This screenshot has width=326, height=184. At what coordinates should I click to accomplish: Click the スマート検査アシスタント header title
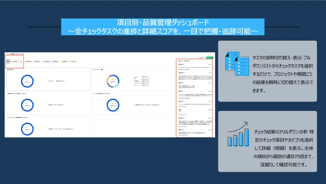coord(15,54)
